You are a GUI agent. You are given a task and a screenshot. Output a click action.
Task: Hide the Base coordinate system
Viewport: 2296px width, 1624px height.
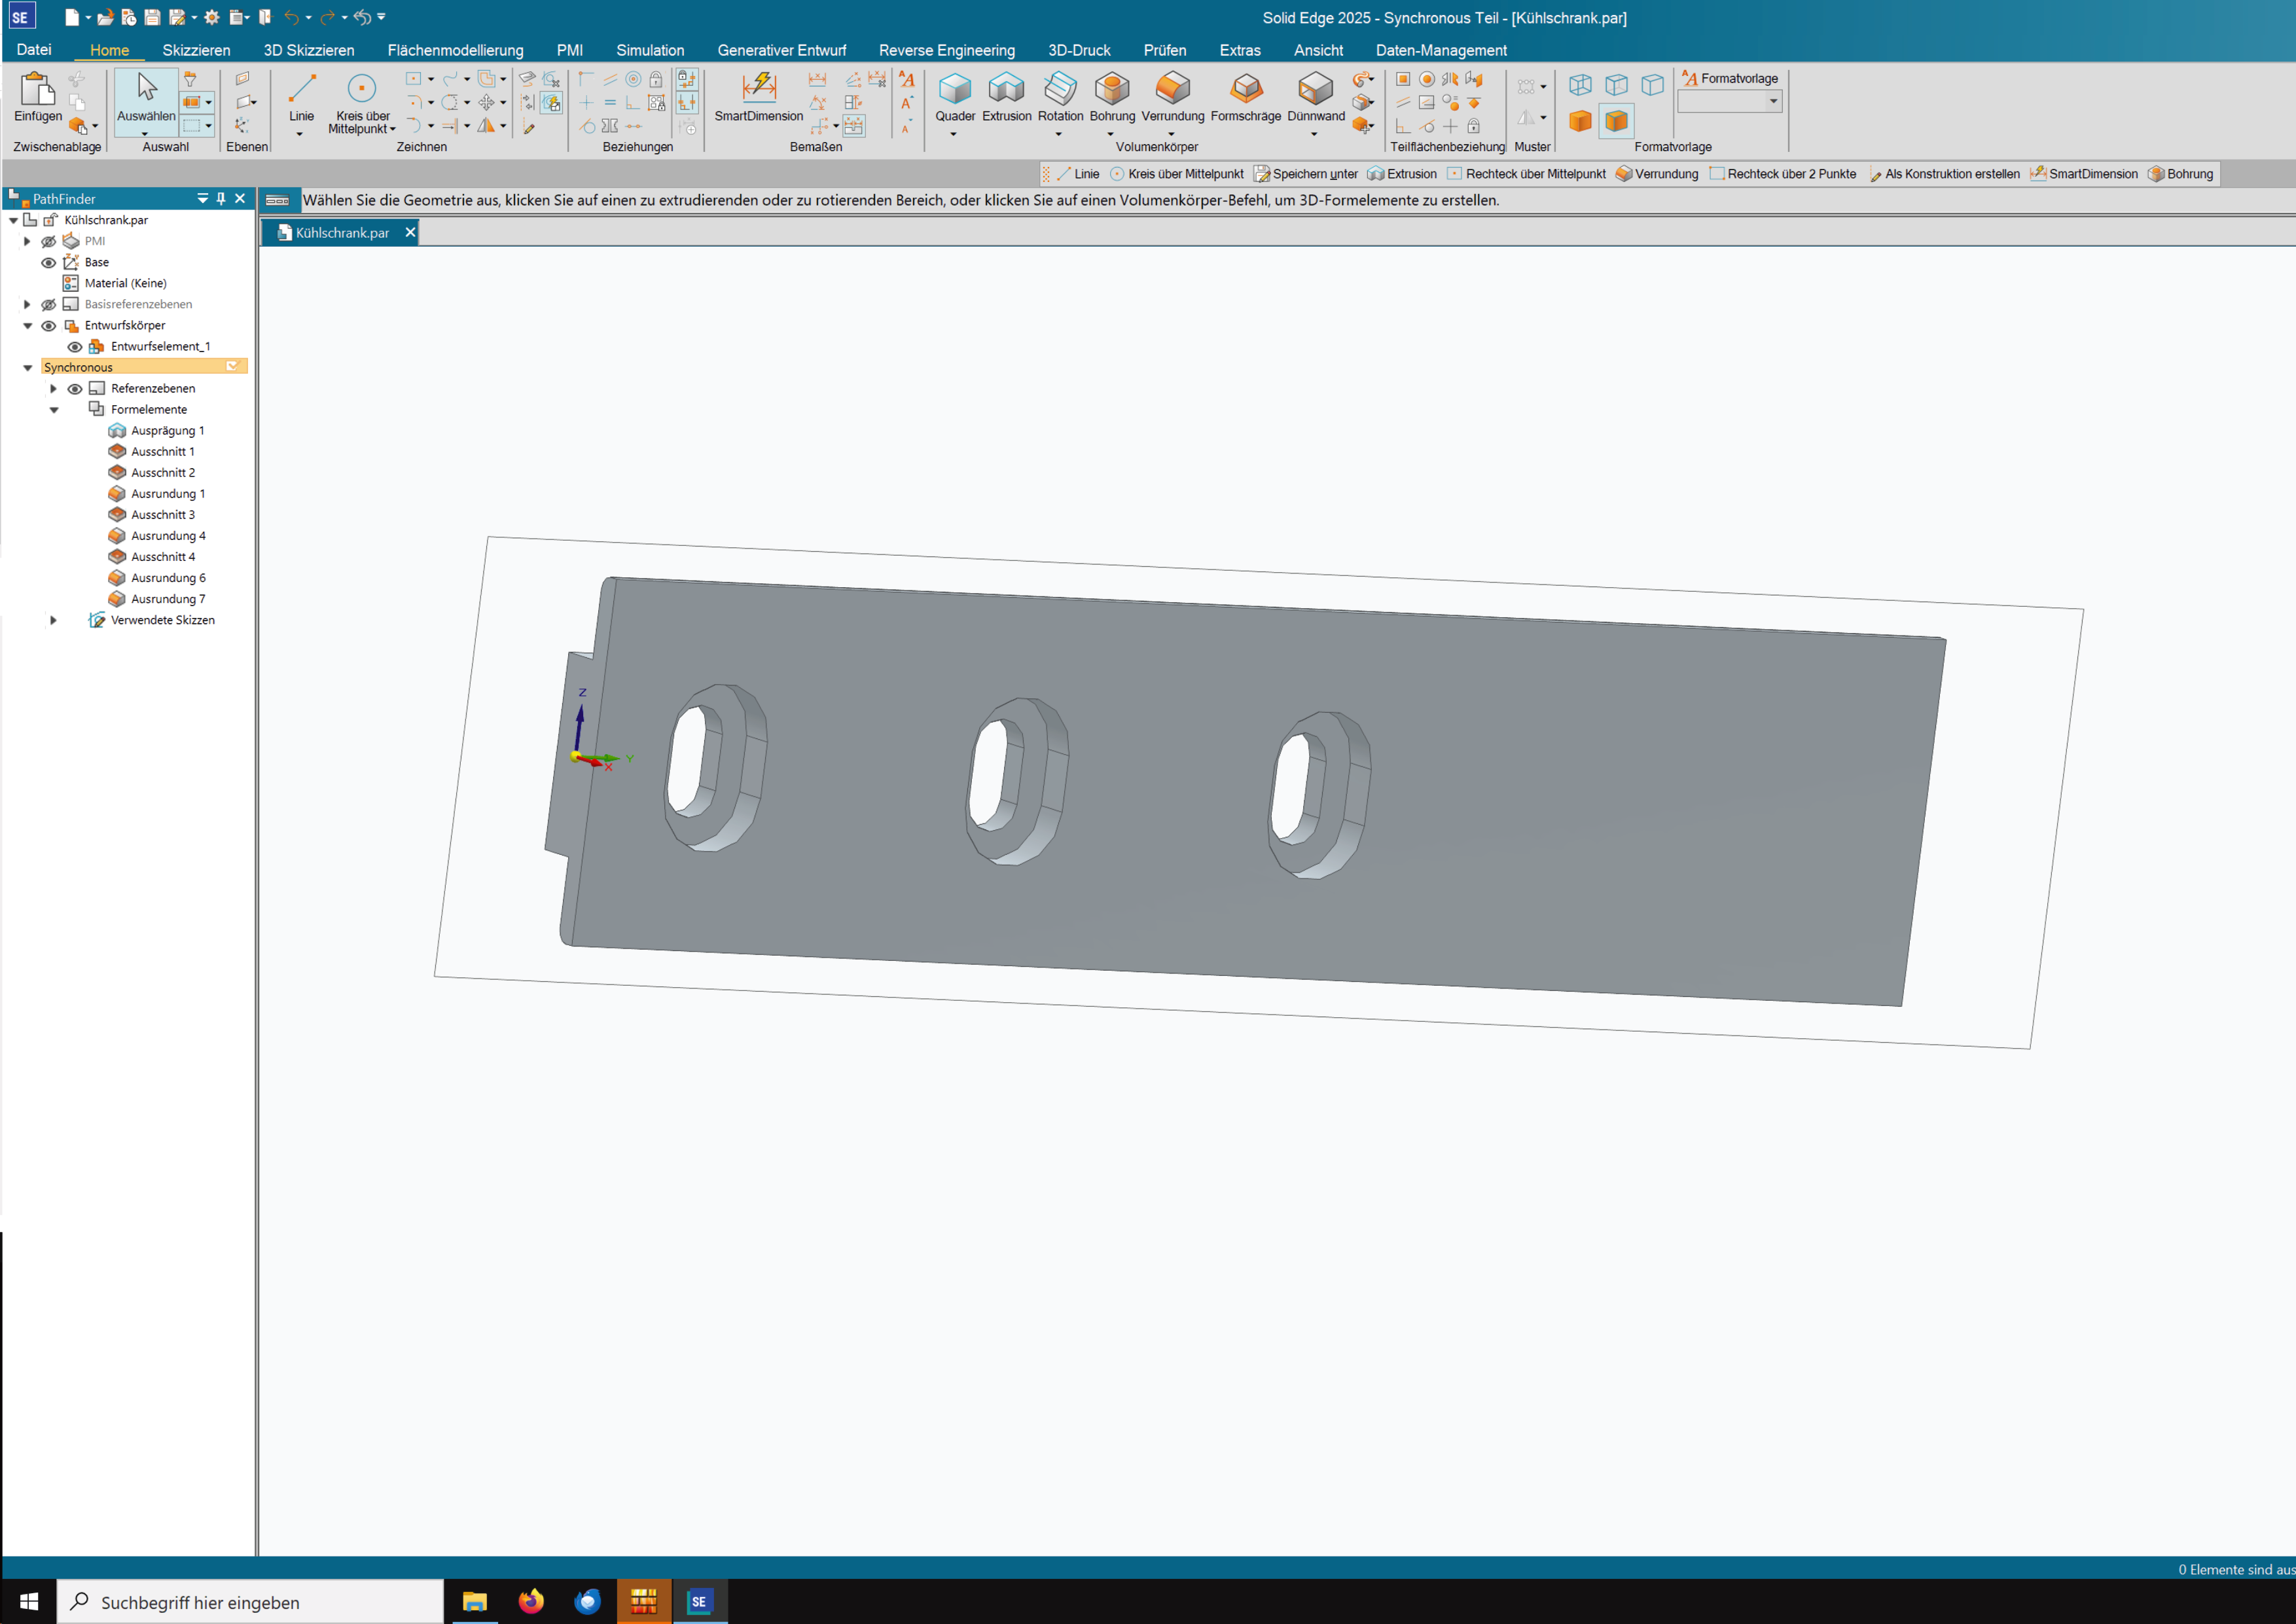(48, 262)
